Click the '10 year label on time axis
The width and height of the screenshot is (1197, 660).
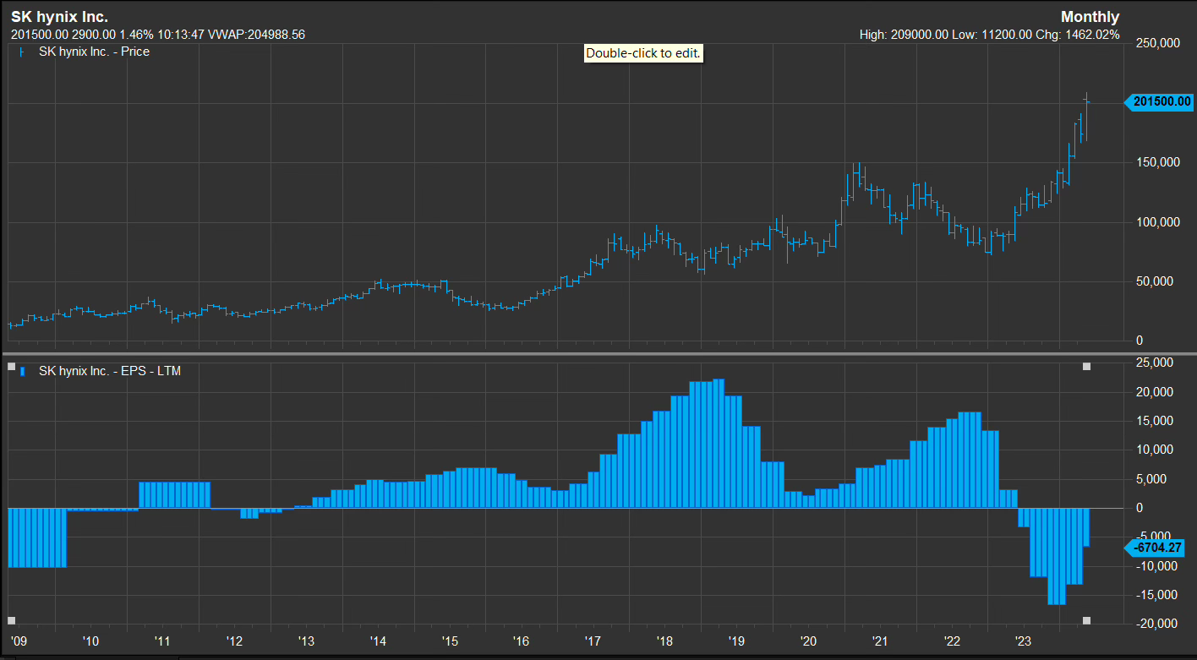(x=90, y=640)
